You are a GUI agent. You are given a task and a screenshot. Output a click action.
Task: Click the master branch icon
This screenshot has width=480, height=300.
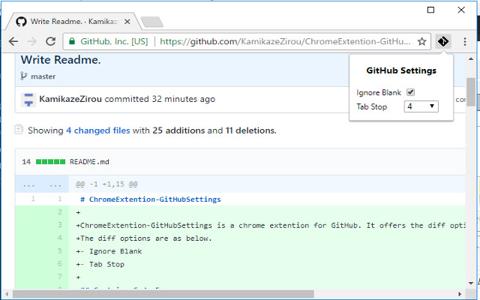tap(23, 76)
